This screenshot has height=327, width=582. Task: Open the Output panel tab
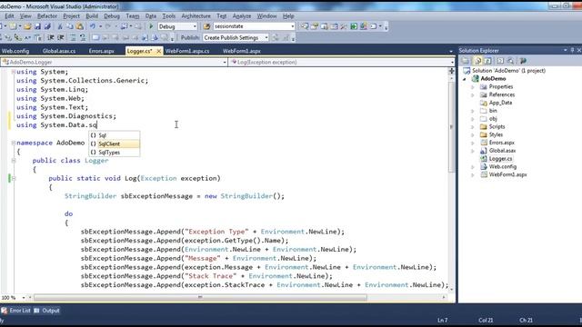click(x=46, y=311)
